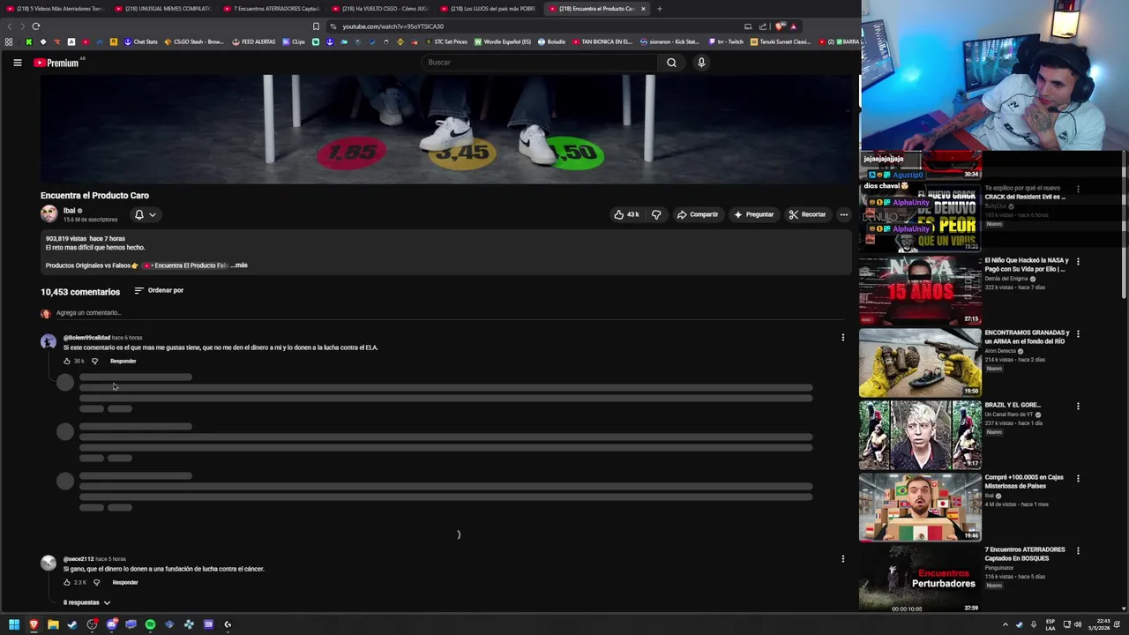
Task: Open the Ibai channel name link
Action: [x=70, y=210]
